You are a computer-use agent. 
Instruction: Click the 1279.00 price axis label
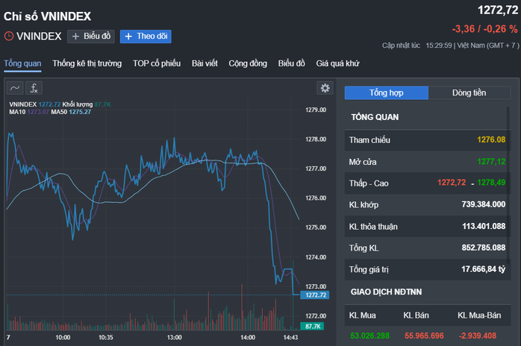click(x=316, y=110)
